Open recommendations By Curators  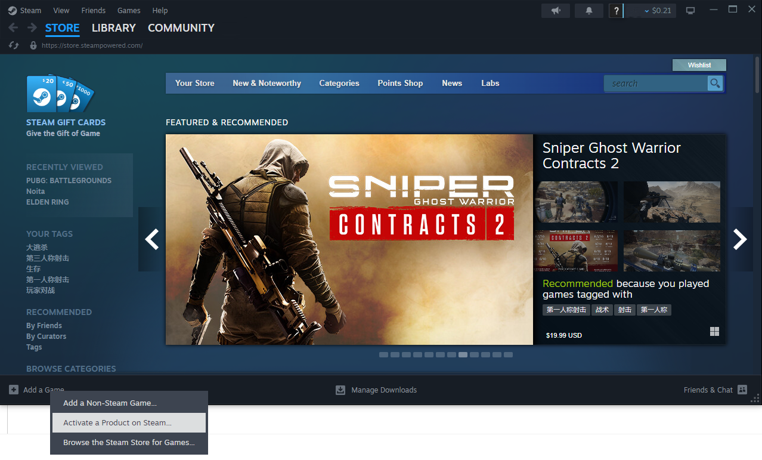[47, 336]
